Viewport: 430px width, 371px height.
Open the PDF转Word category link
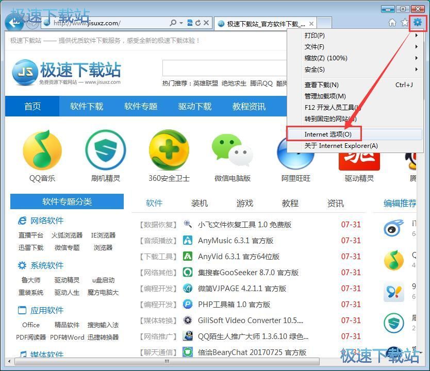[67, 337]
